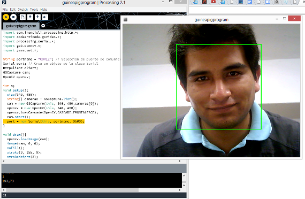
Task: Open the Tools menu
Action: tap(34, 9)
